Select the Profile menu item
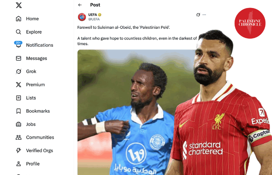 click(x=33, y=164)
